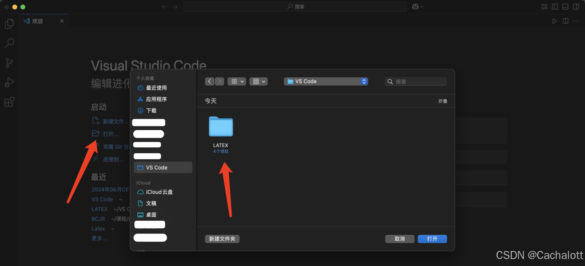
Task: Go forward in the file dialog
Action: (219, 81)
